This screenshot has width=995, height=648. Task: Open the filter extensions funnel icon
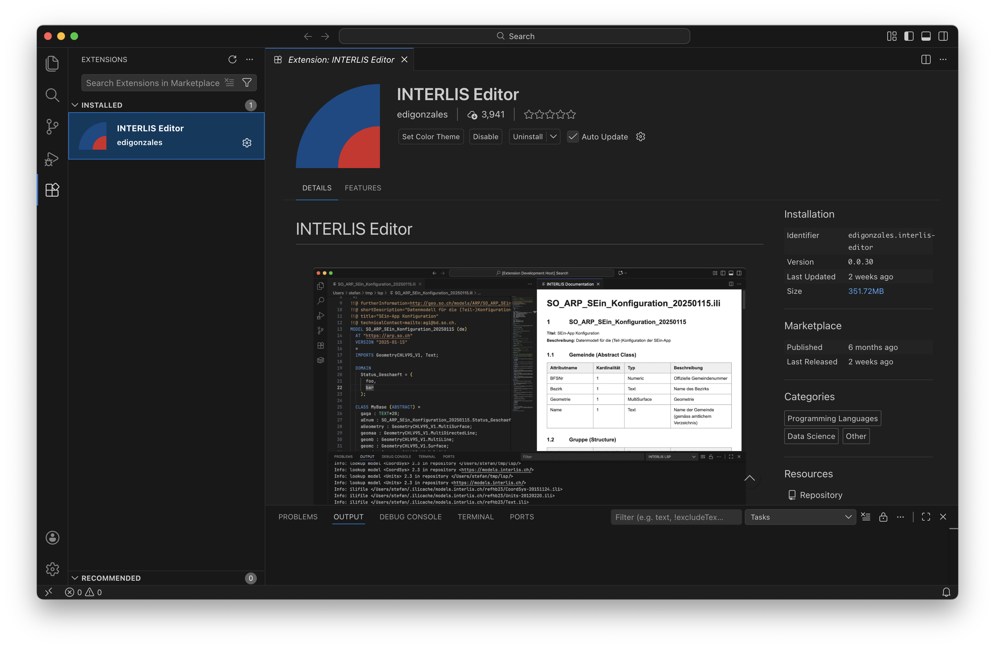[247, 82]
